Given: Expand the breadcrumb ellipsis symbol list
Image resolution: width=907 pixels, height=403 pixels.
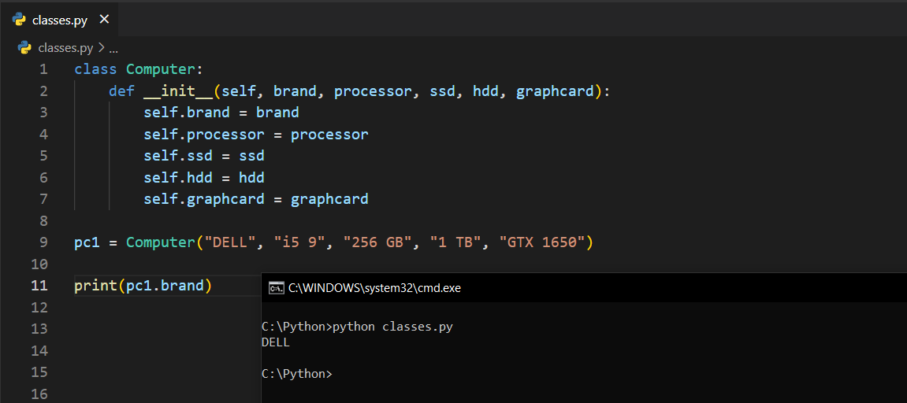Looking at the screenshot, I should (113, 48).
